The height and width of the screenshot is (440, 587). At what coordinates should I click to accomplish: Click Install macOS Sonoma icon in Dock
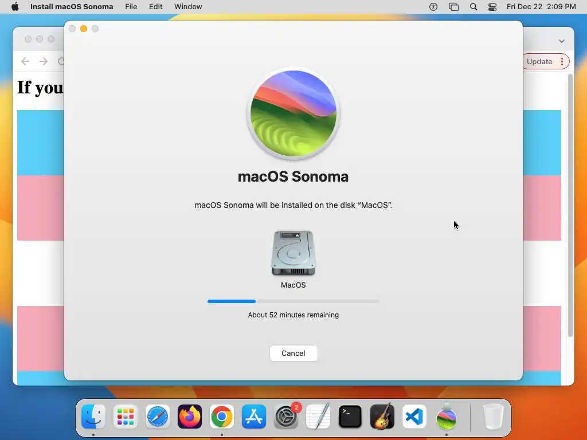446,417
